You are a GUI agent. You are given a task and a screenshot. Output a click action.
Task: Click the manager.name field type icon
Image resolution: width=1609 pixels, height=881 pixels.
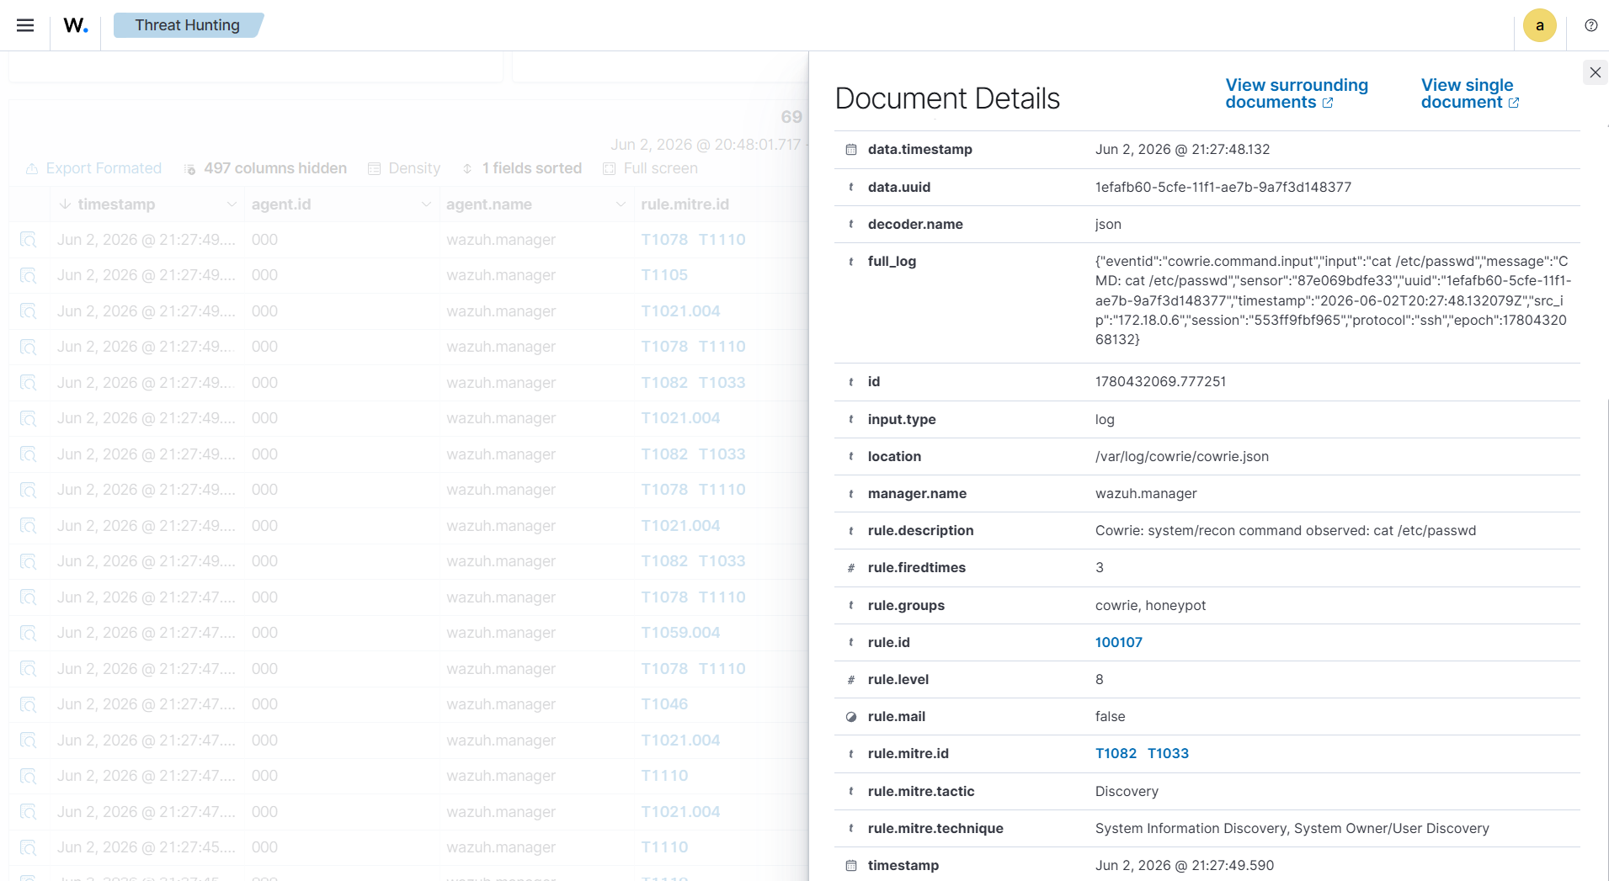pyautogui.click(x=851, y=493)
